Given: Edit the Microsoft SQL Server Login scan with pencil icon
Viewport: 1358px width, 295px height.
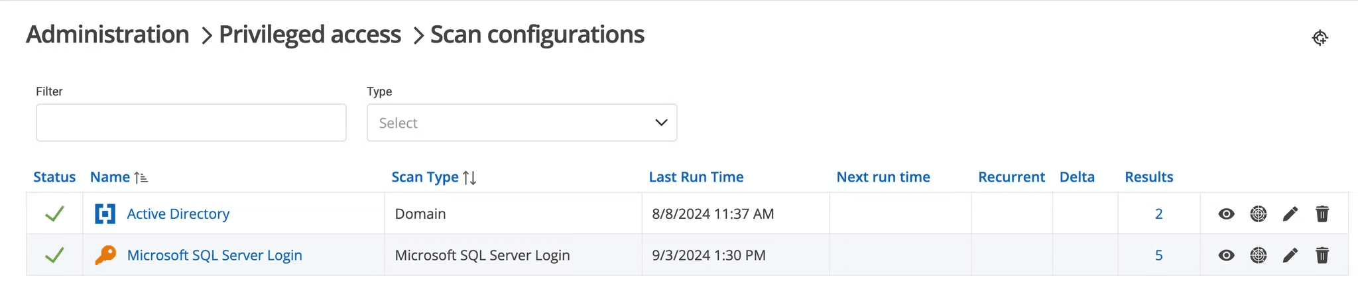Looking at the screenshot, I should tap(1290, 255).
